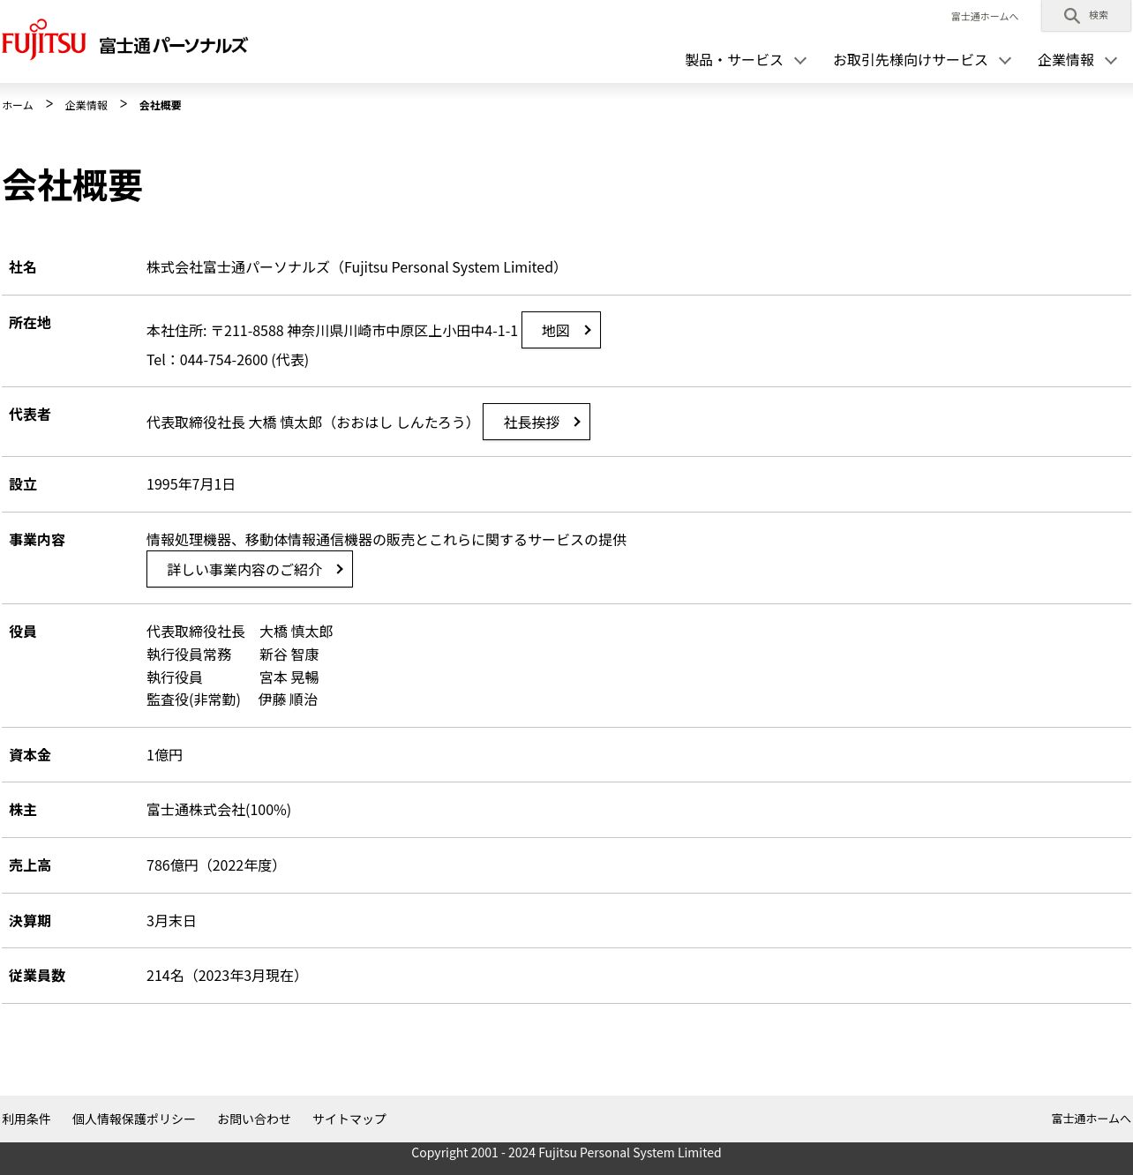This screenshot has width=1133, height=1175.
Task: Go to 富士通ホームへ in footer
Action: click(x=1091, y=1119)
